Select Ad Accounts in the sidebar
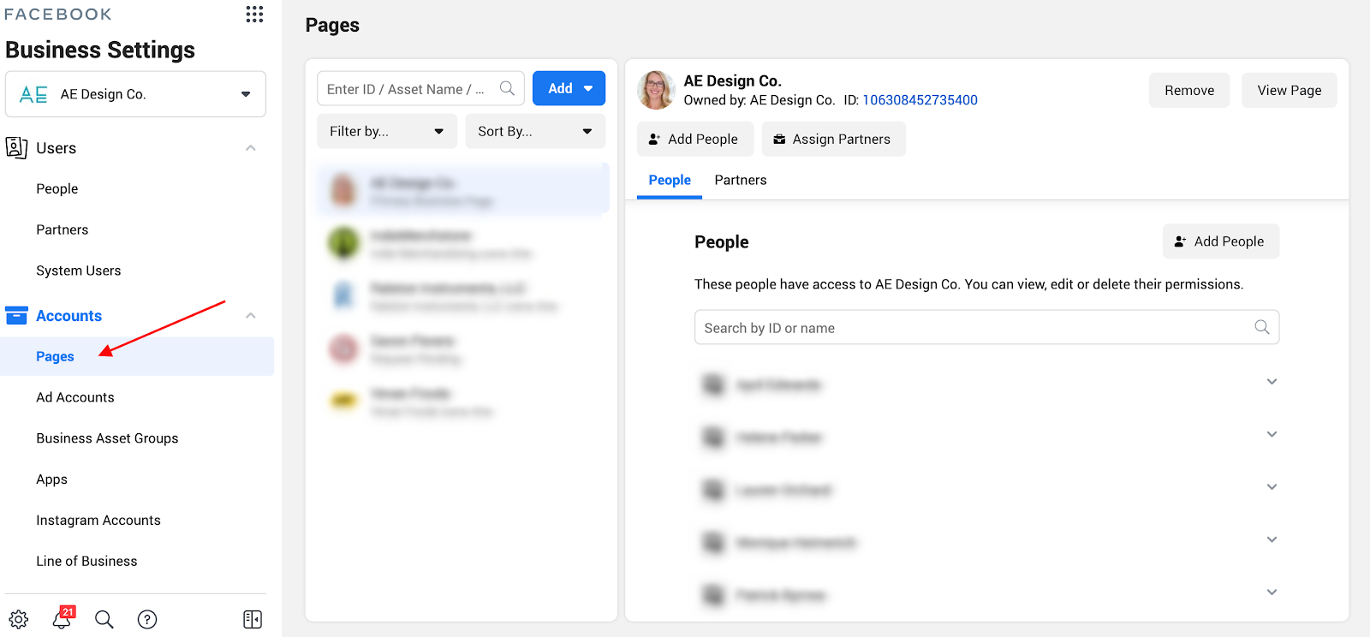The height and width of the screenshot is (637, 1370). [75, 397]
